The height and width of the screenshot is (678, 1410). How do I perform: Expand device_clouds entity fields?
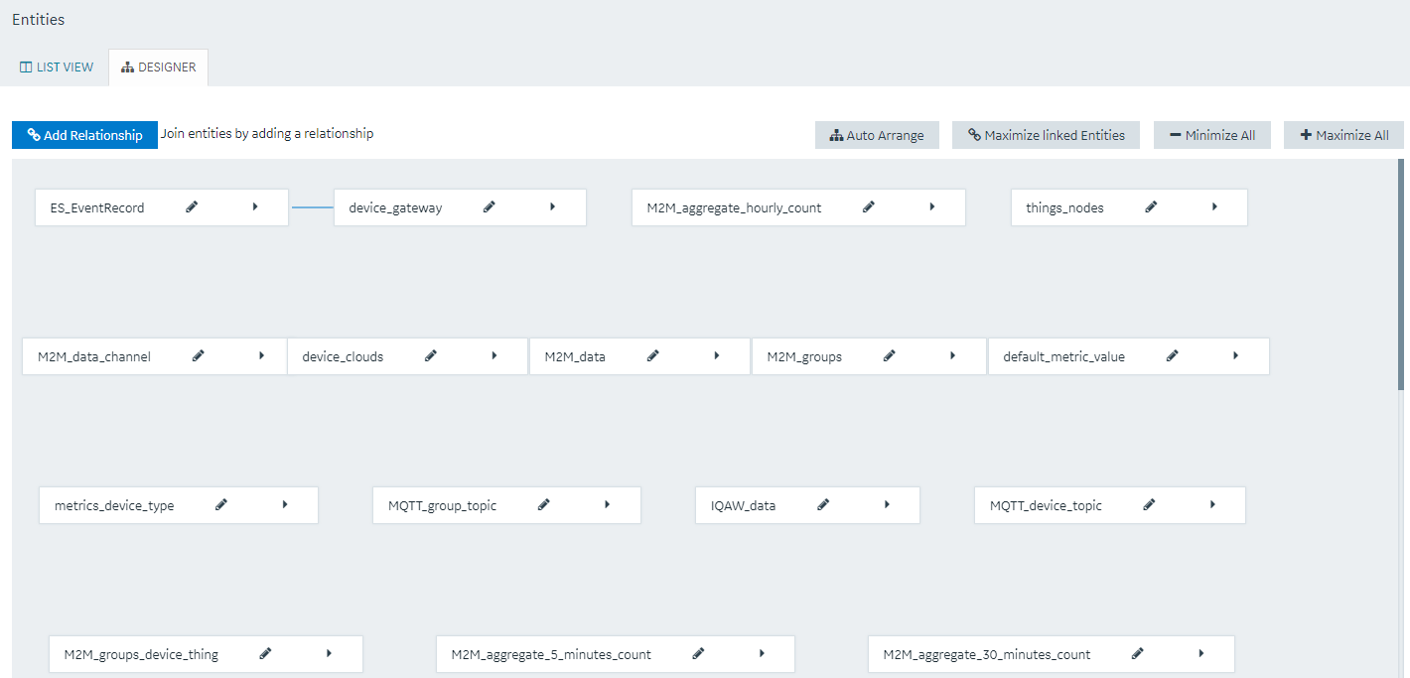[x=494, y=355]
